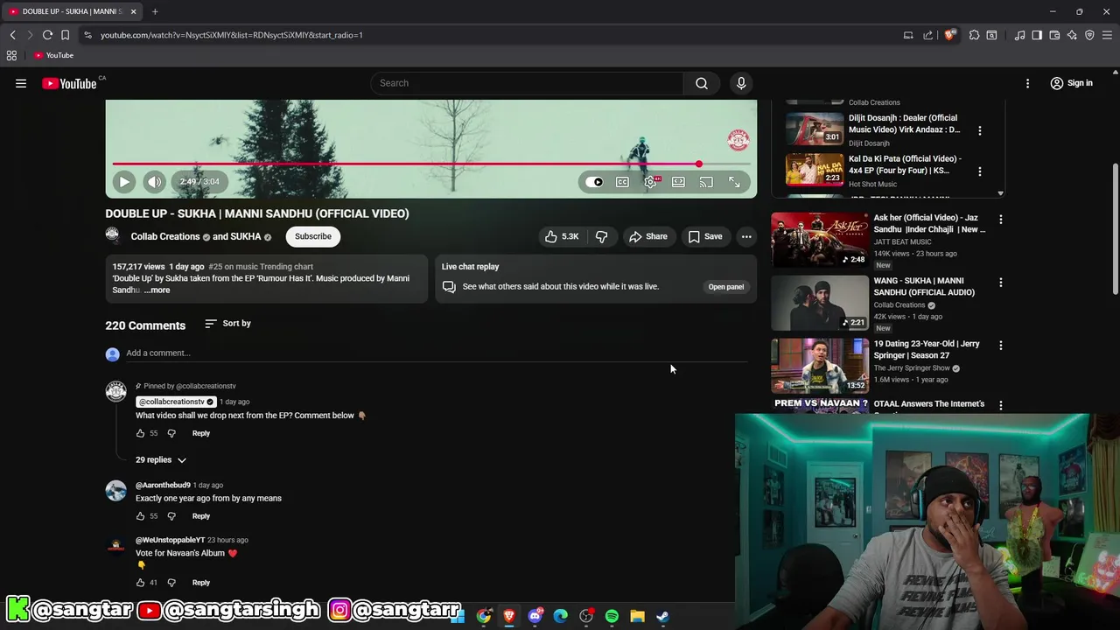This screenshot has width=1120, height=630.
Task: Sign in to YouTube
Action: tap(1072, 83)
